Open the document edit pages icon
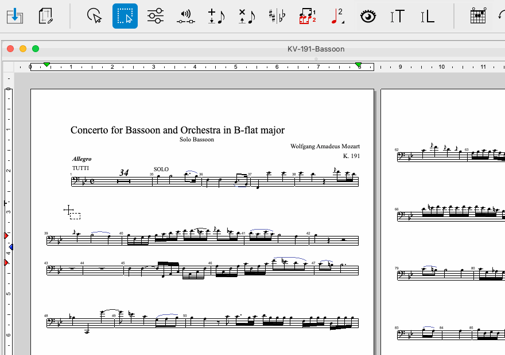 46,16
